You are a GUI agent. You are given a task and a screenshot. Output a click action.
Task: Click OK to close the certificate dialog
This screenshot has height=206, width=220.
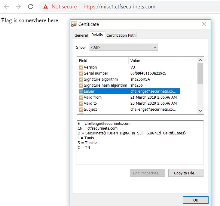(x=196, y=200)
